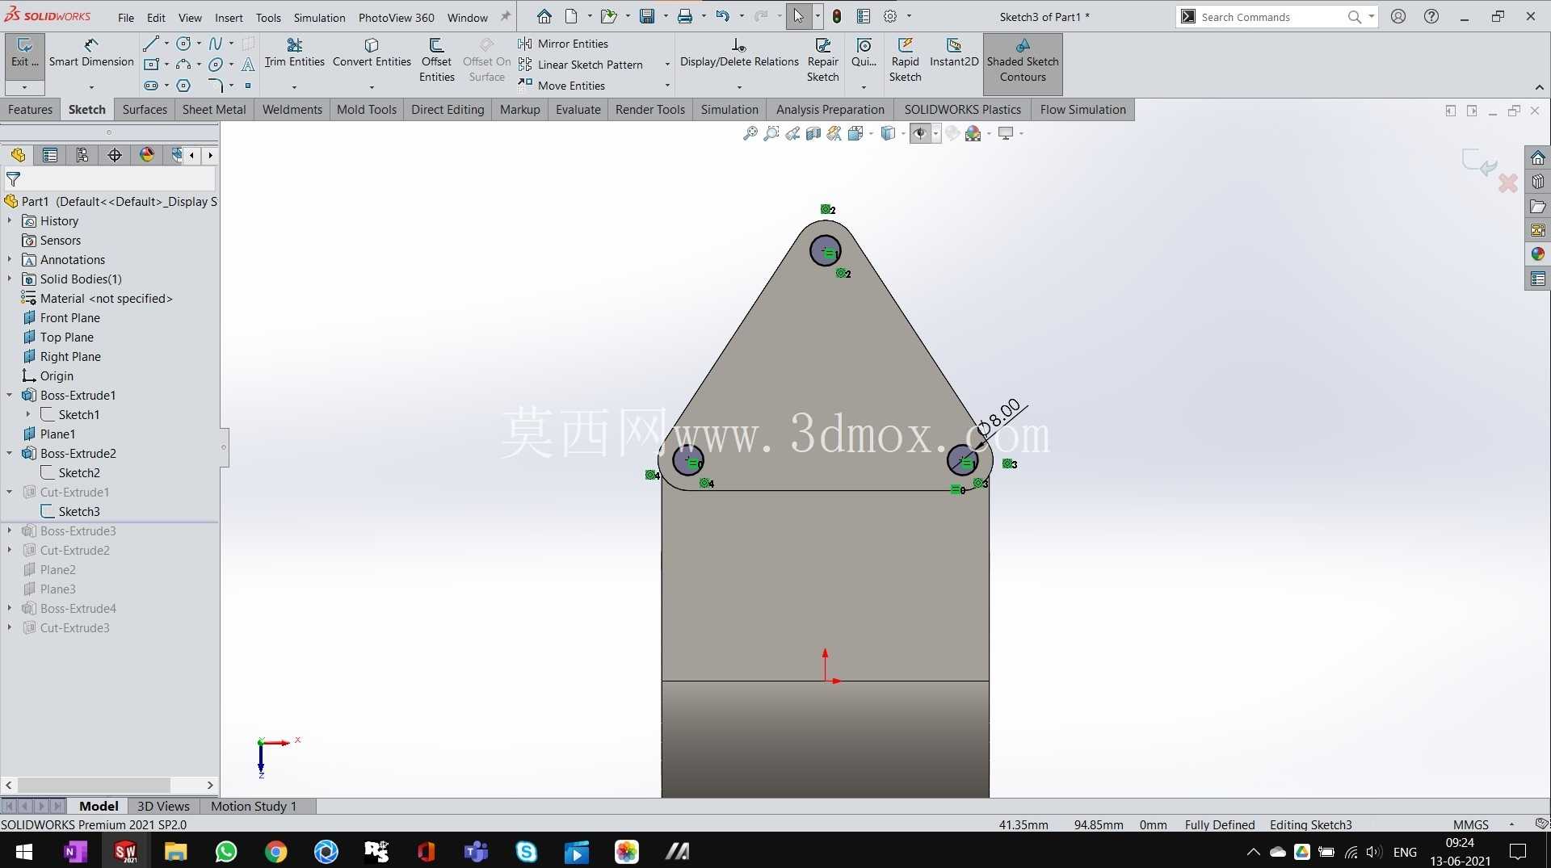
Task: Expand the Sketch1 tree node
Action: tap(28, 414)
